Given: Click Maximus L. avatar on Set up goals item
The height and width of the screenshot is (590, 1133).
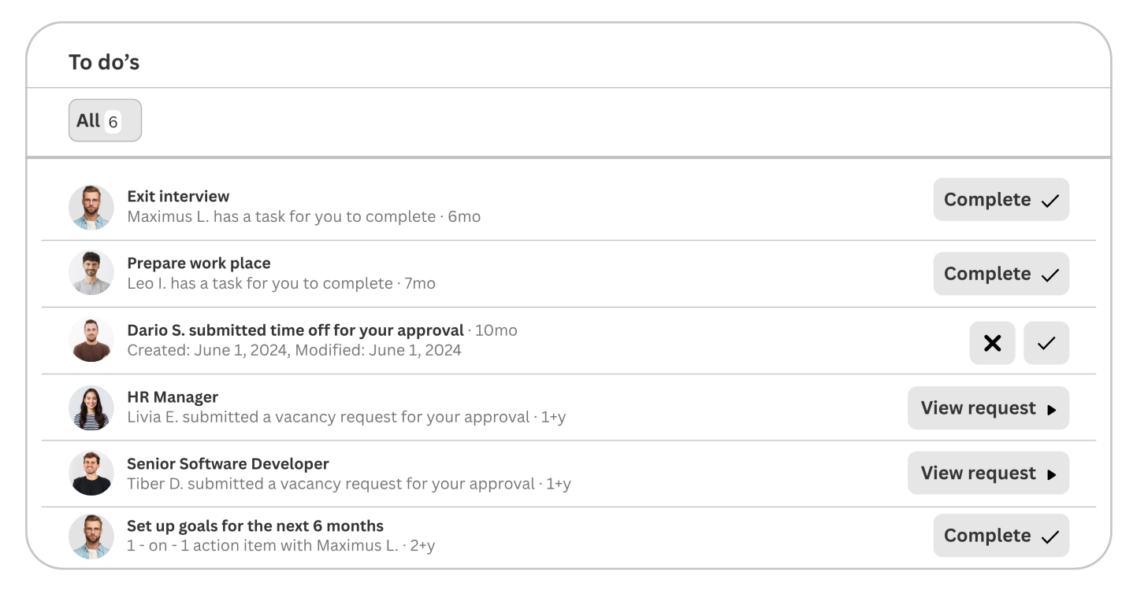Looking at the screenshot, I should click(91, 536).
